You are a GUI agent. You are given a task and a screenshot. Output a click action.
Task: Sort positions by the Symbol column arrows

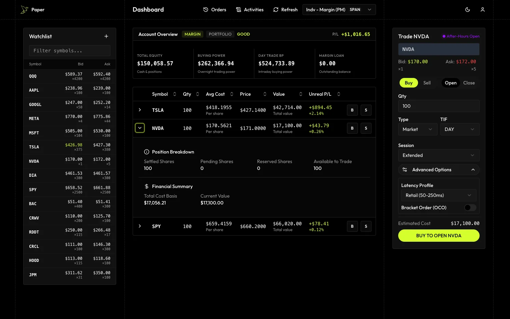(175, 94)
